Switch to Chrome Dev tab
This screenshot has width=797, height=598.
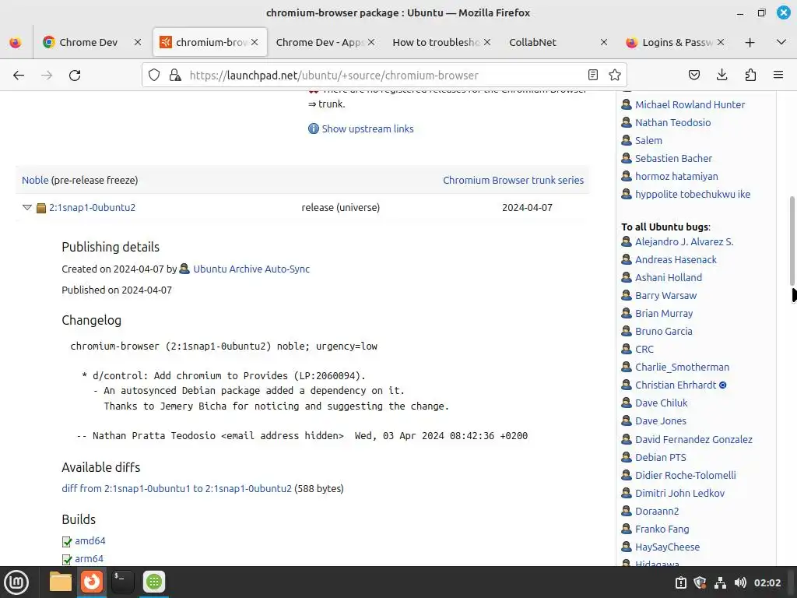[87, 42]
